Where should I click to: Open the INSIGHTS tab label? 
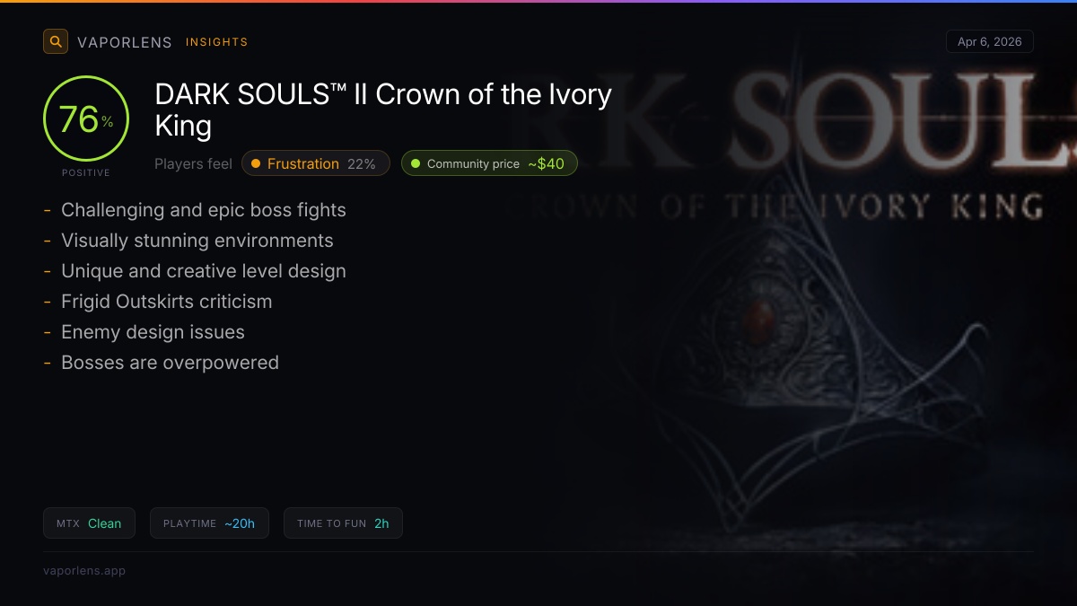[x=216, y=42]
